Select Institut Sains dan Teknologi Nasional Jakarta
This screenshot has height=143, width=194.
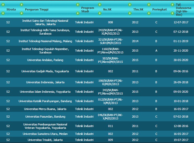[45, 22]
